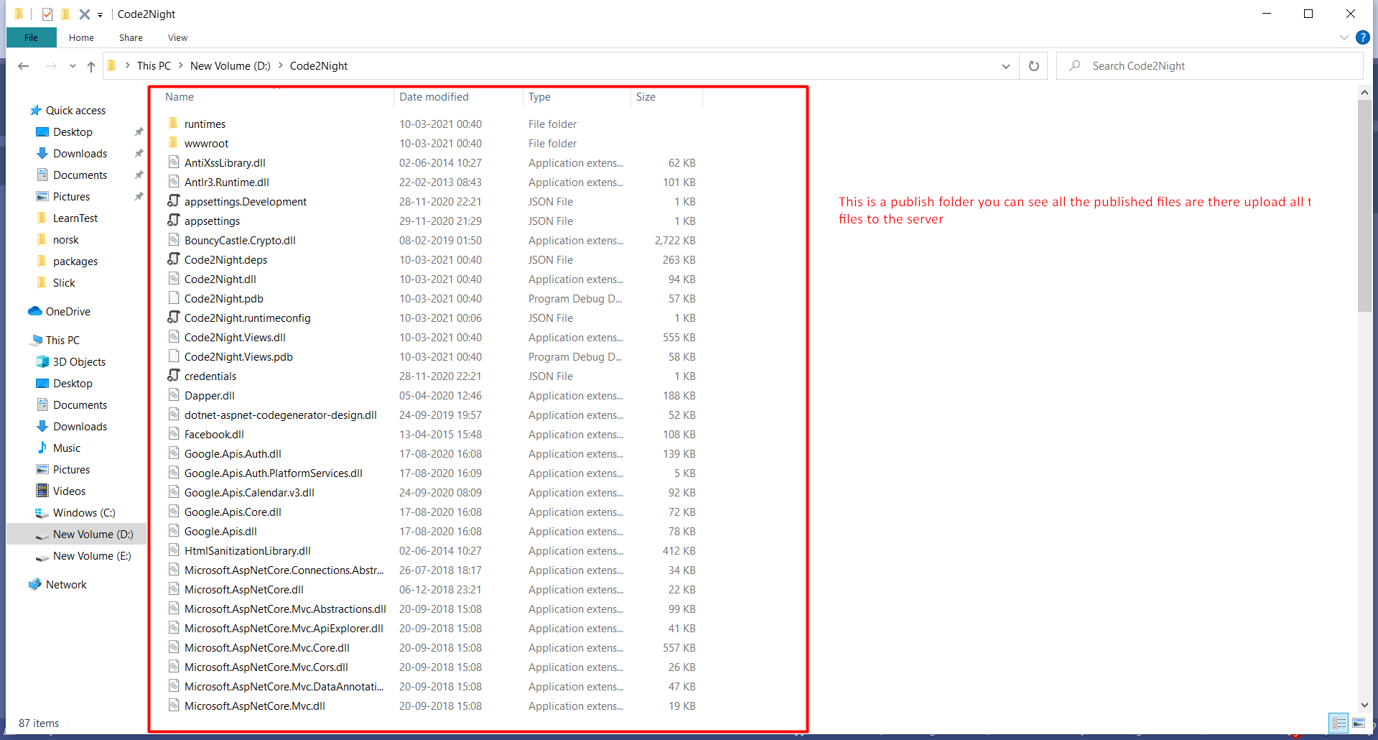Select file Google.Apis.Calendar.v3.dll
This screenshot has width=1378, height=740.
point(249,493)
